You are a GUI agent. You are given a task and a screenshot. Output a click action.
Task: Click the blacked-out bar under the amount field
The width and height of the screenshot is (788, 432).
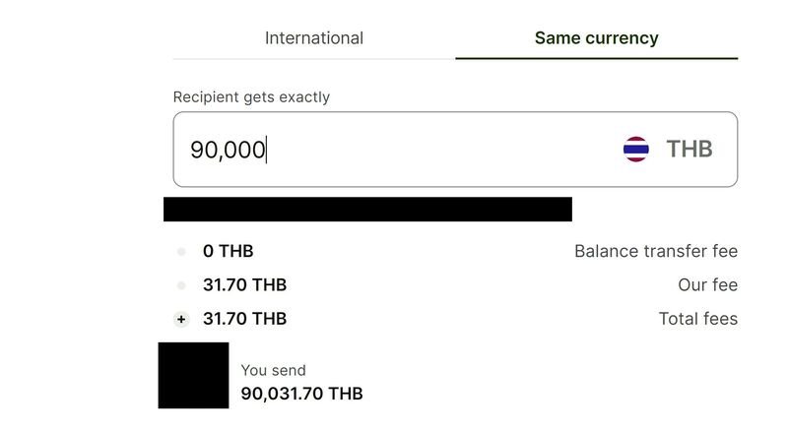(367, 209)
